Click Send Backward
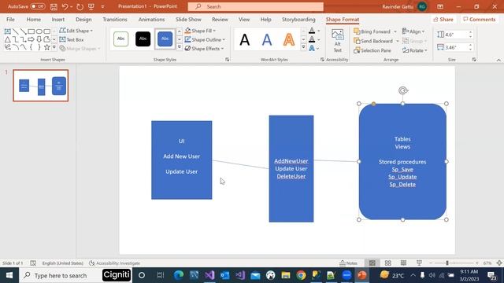The height and width of the screenshot is (283, 504). point(373,41)
